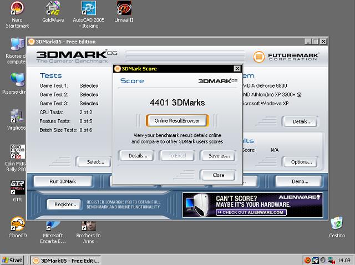Click the display settings tray icon
355x265 pixels.
point(316,260)
